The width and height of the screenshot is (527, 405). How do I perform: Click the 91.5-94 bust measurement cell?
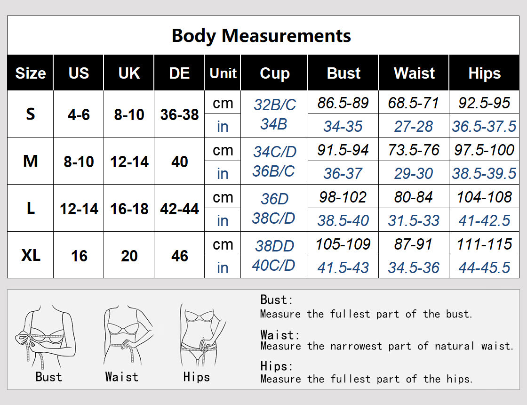pos(343,150)
